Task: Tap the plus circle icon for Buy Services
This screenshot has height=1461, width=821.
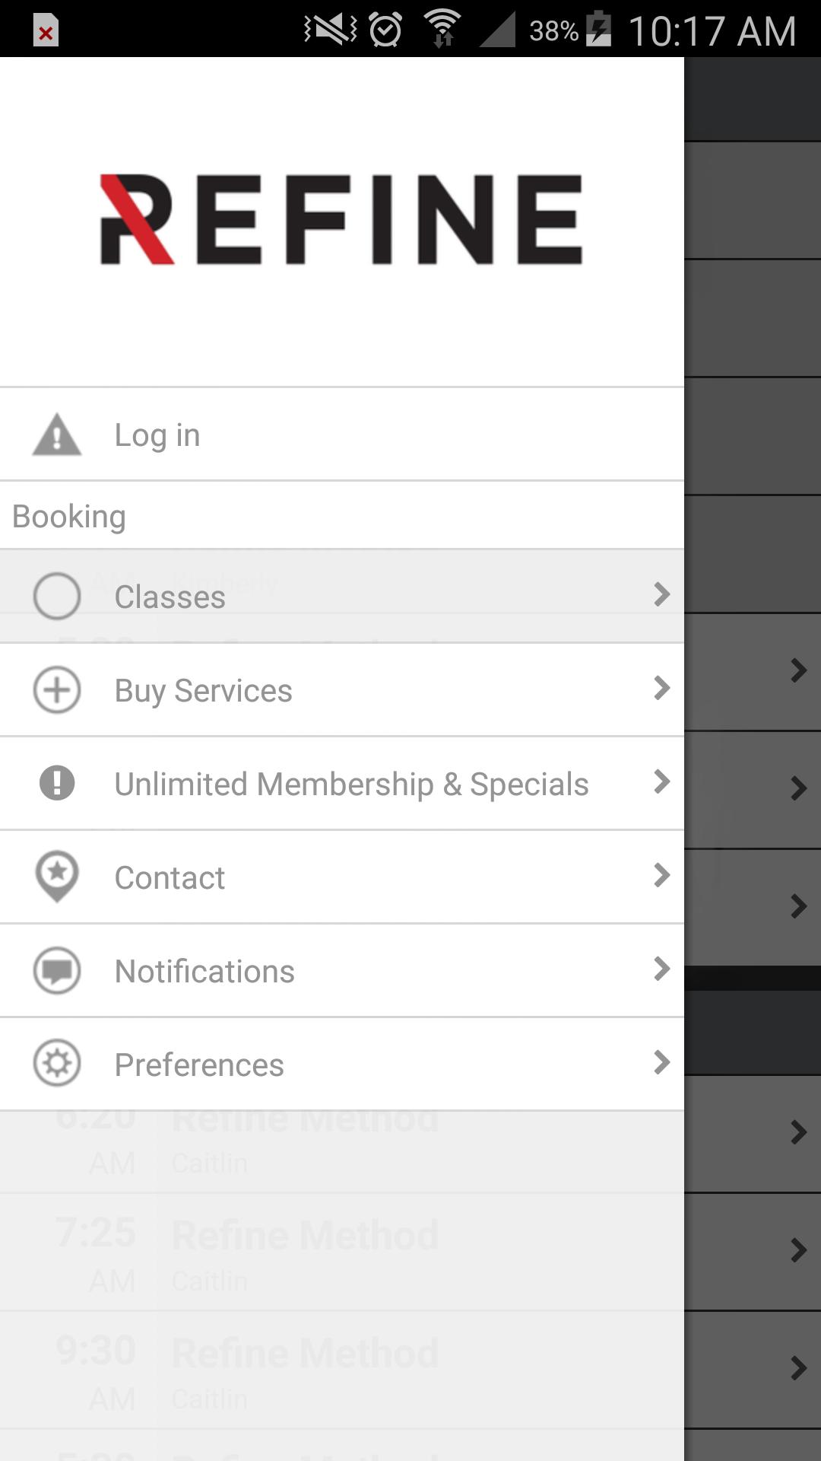Action: (57, 690)
